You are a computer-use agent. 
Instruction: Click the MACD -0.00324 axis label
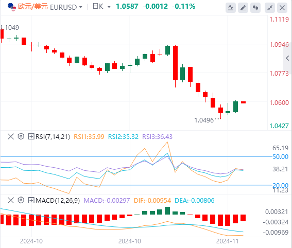tap(276, 222)
